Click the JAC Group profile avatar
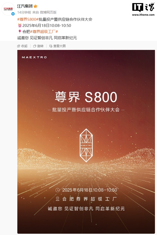 tap(8, 9)
